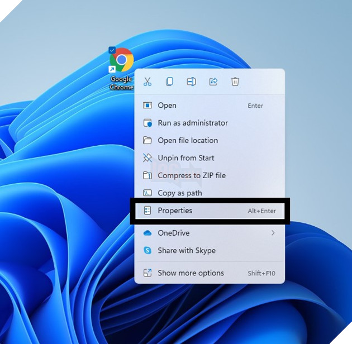Choose Share with Skype
This screenshot has height=344, width=352.
(x=210, y=250)
